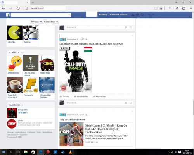This screenshot has height=155, width=194.
Task: Open Humor Világ ninja thumbnail
Action: (47, 63)
